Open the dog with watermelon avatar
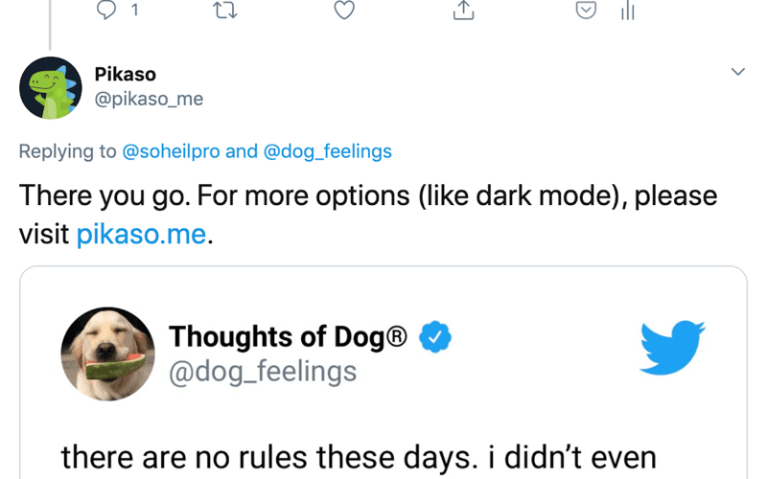Viewport: 767px width, 479px height. 108,354
